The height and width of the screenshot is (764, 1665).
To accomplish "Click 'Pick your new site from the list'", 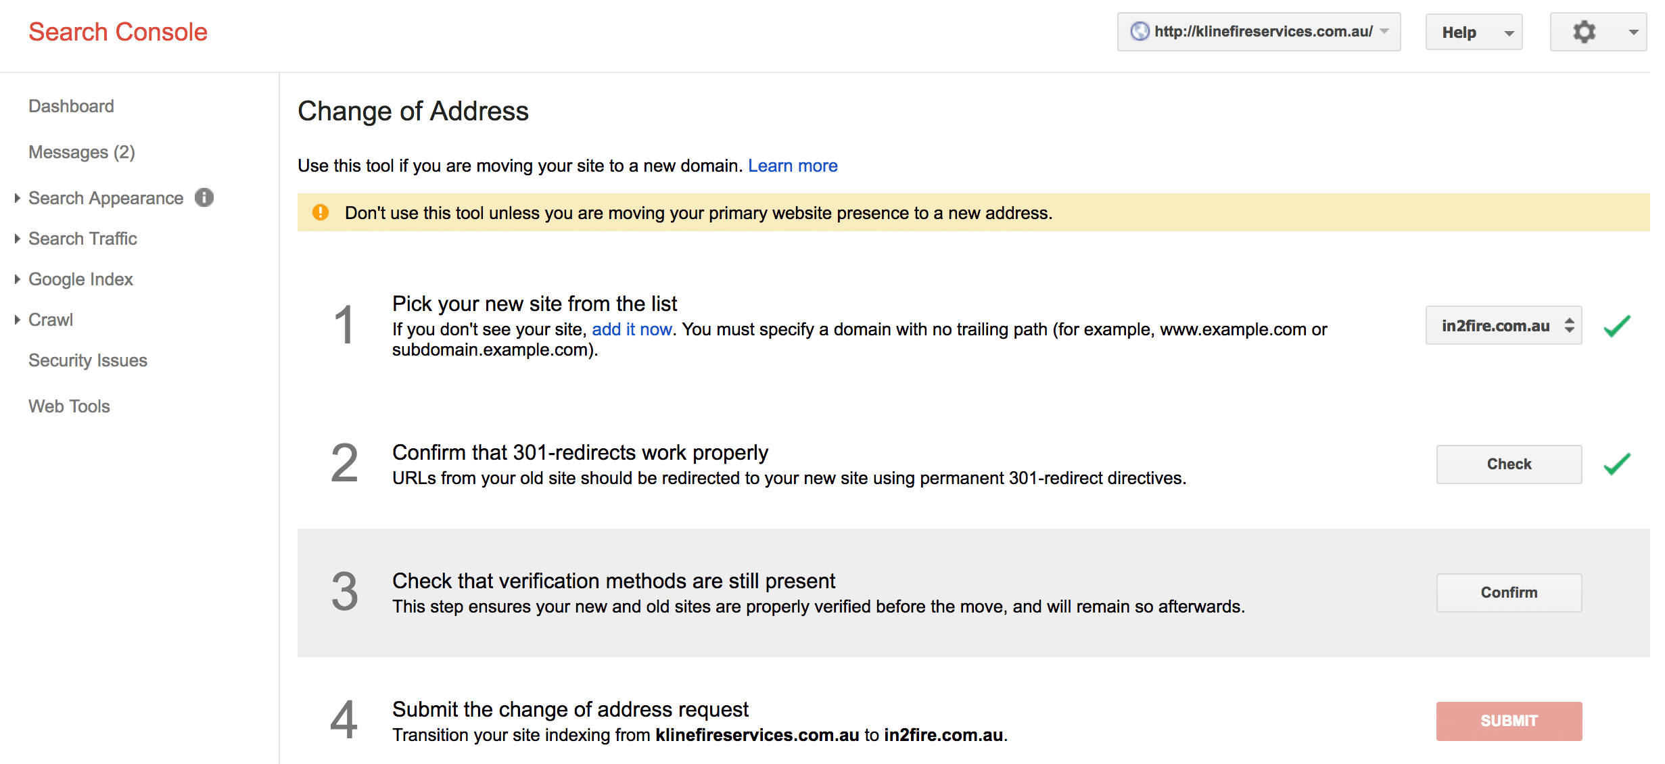I will (x=534, y=304).
